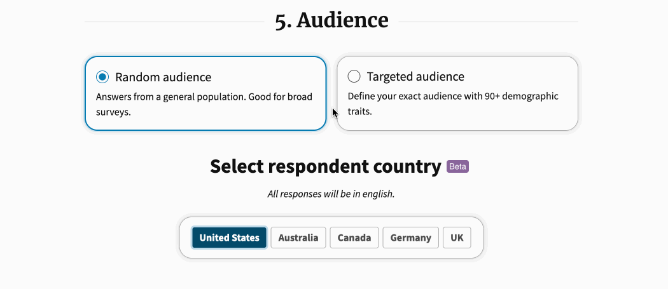Pick Canada from the country options

click(354, 238)
